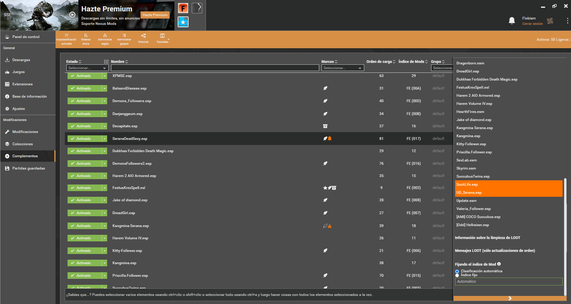Toggle Activado for Daejanggeum.esp

(85, 114)
